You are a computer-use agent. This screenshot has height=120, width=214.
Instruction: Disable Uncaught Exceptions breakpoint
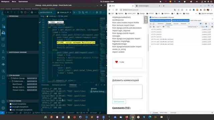click(x=10, y=107)
